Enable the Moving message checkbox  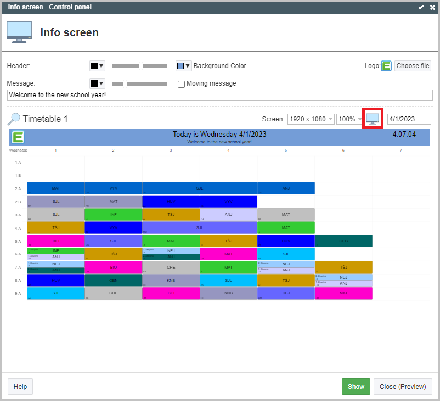pos(181,84)
